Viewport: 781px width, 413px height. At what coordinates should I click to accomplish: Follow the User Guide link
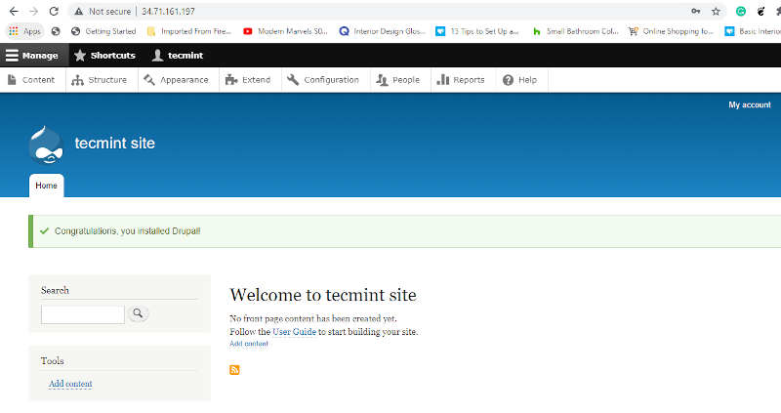click(293, 332)
